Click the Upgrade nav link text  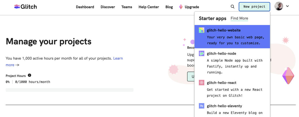192,7
